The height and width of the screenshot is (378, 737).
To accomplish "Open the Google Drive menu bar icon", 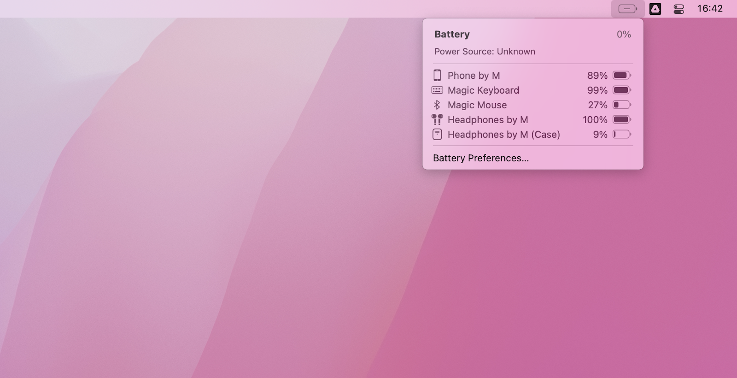I will coord(655,9).
